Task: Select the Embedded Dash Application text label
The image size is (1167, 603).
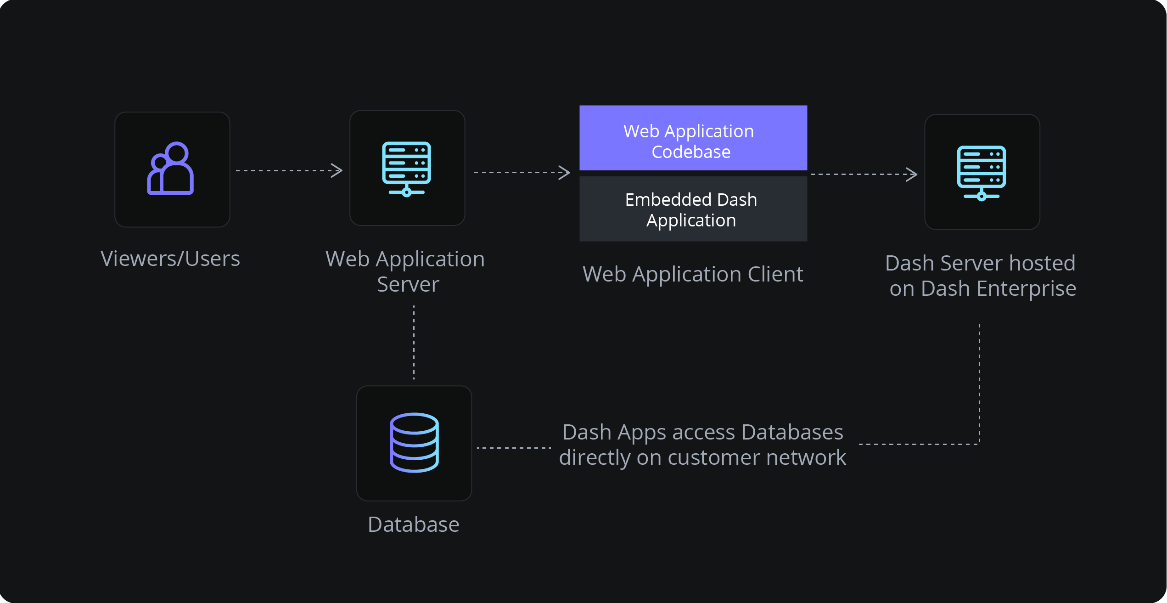Action: tap(692, 209)
